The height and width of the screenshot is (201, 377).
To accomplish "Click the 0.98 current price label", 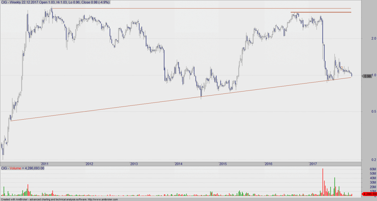I will pos(367,76).
